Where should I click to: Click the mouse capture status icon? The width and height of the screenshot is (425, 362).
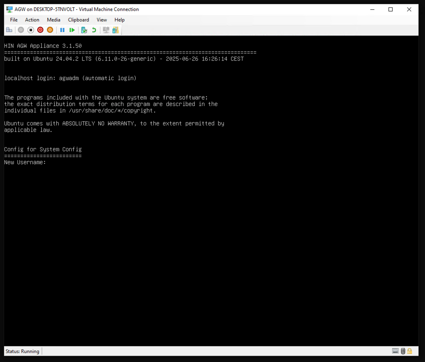click(403, 351)
